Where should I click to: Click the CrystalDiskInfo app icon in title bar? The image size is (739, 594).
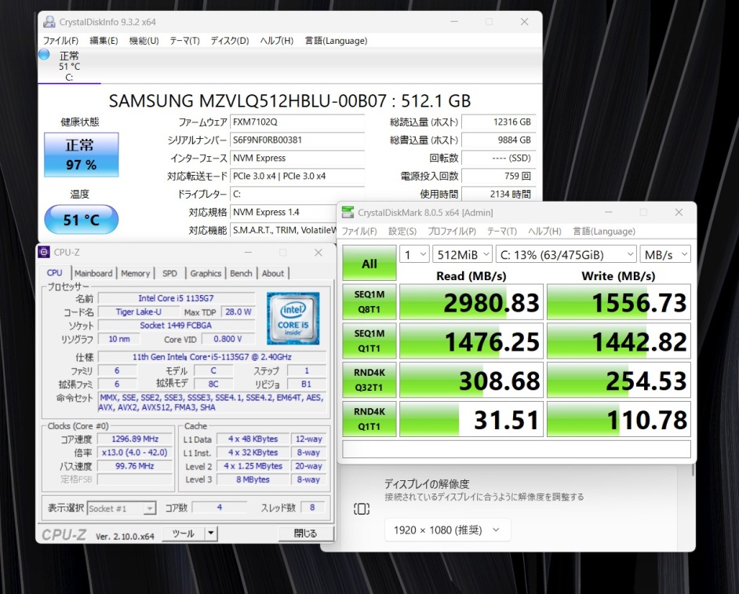(x=49, y=22)
